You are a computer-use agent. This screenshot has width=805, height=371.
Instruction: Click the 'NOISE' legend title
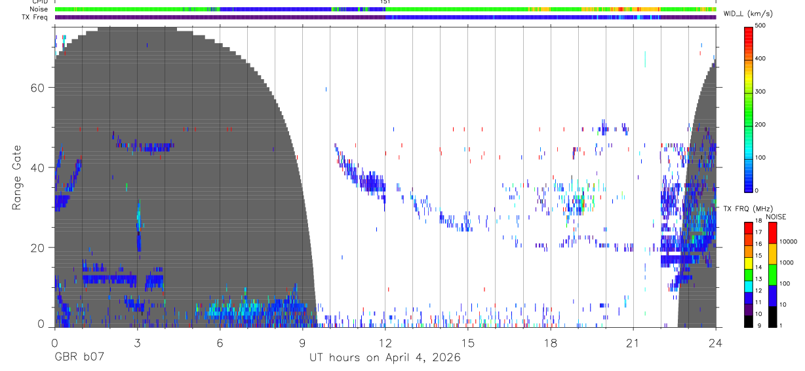pos(776,217)
